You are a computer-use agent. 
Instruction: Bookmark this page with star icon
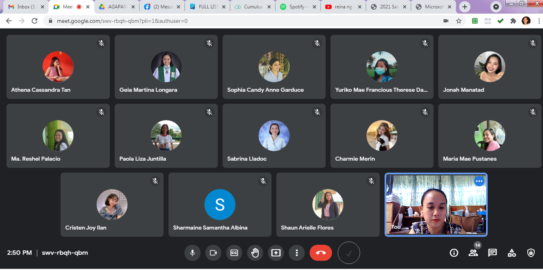coord(459,21)
